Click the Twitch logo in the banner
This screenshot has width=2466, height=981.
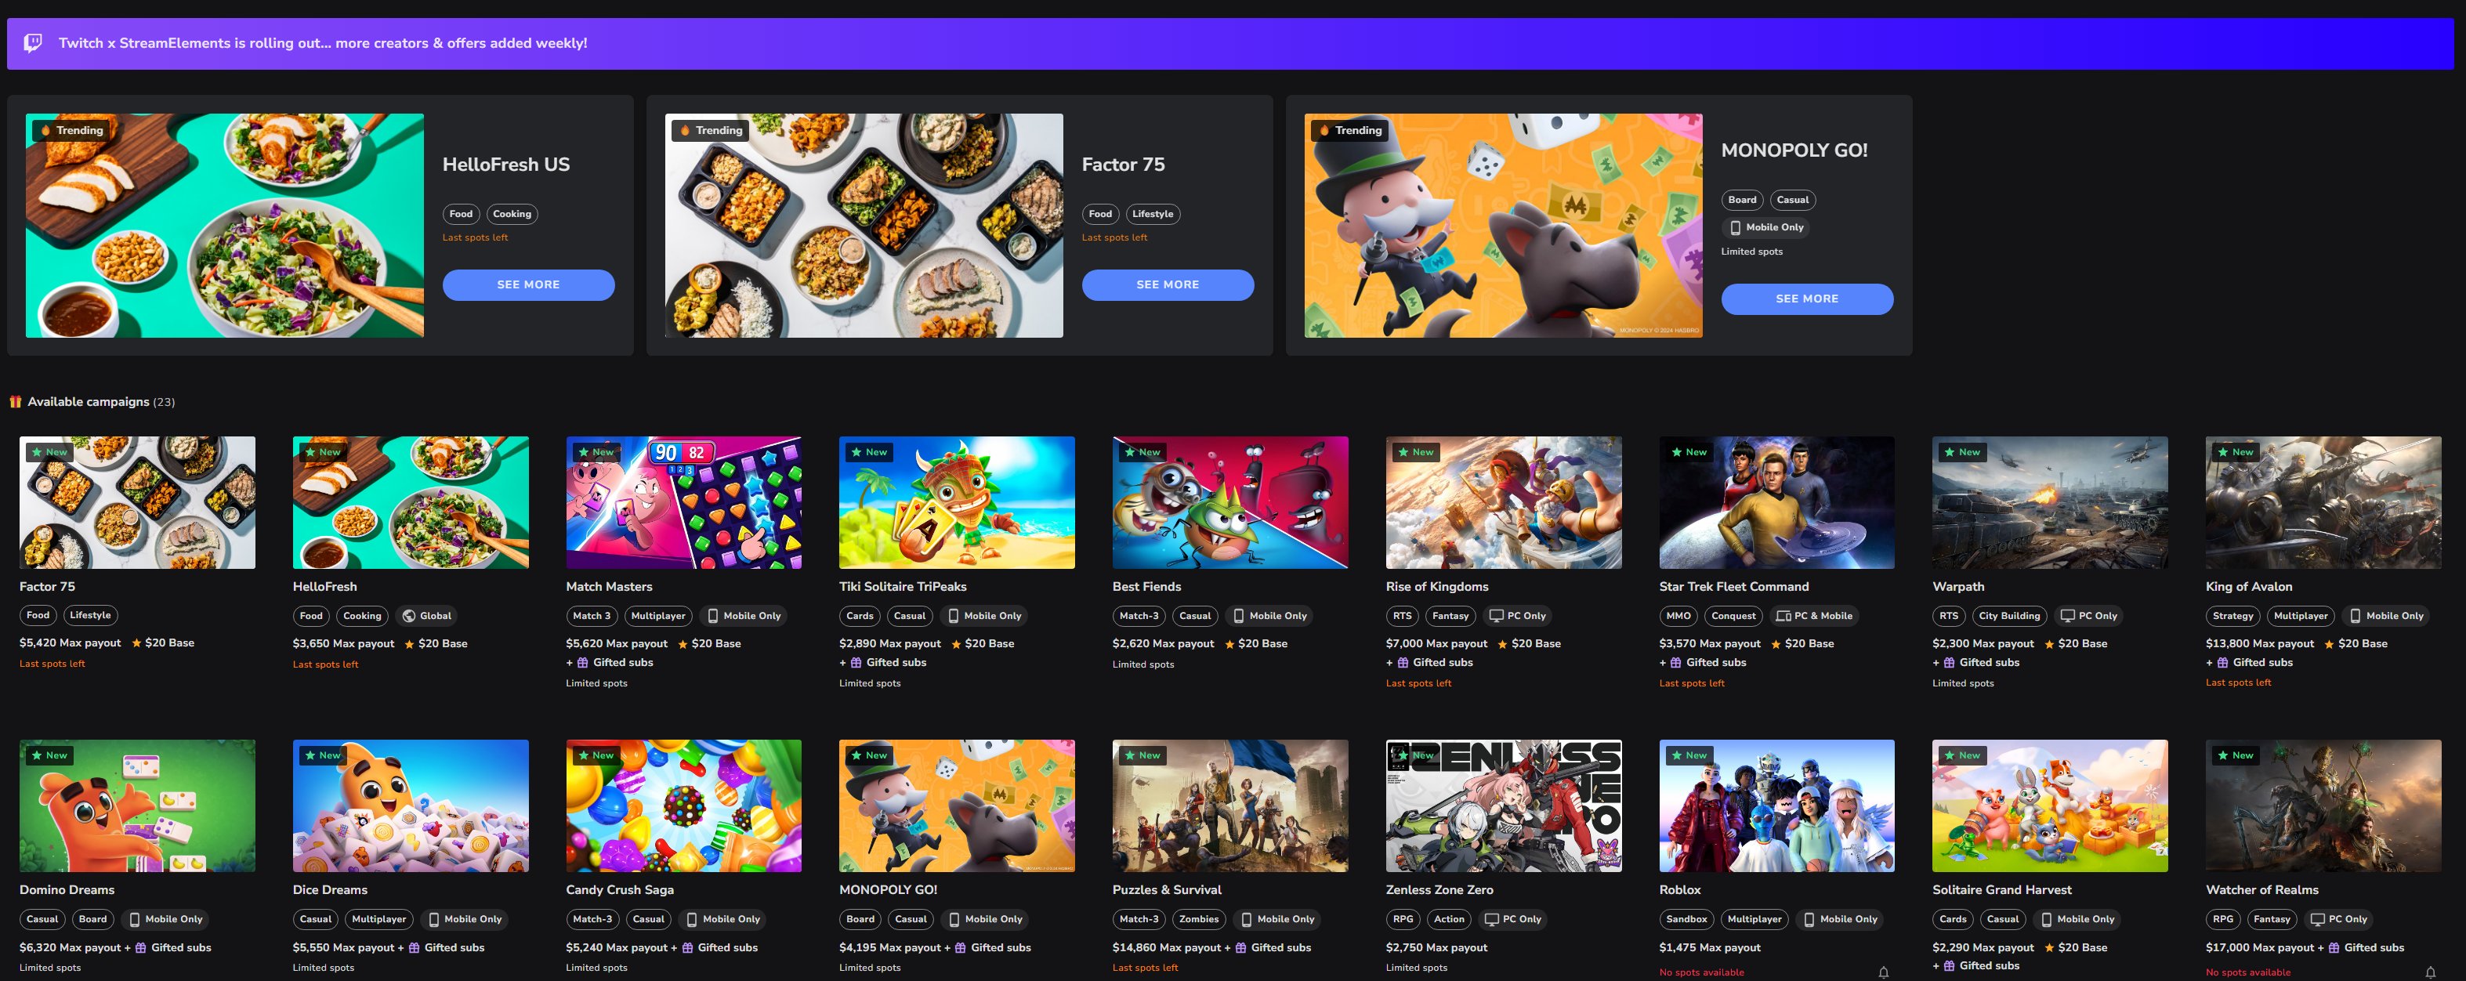pyautogui.click(x=33, y=43)
